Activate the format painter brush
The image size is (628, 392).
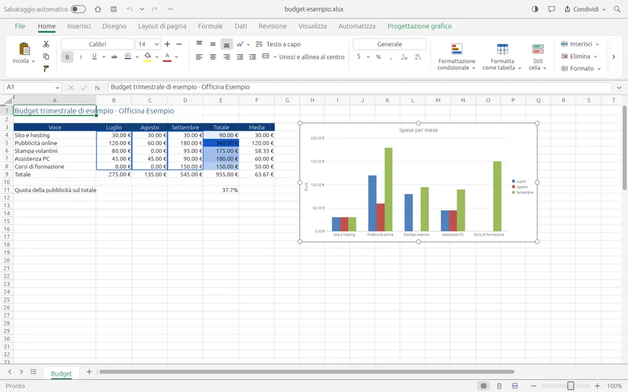(46, 69)
